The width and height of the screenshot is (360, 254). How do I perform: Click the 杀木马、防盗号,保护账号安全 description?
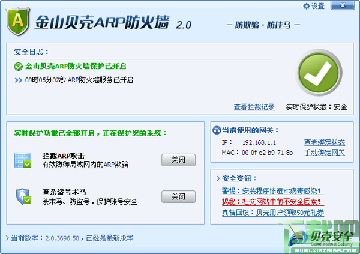coord(90,202)
